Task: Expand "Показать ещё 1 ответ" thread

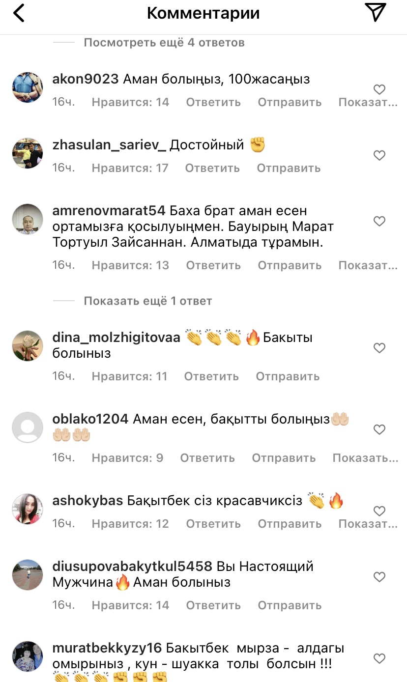Action: 148,301
